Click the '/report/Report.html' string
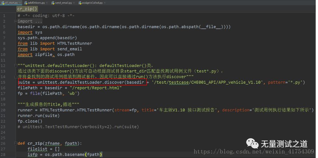The image size is (318, 158). [96, 88]
